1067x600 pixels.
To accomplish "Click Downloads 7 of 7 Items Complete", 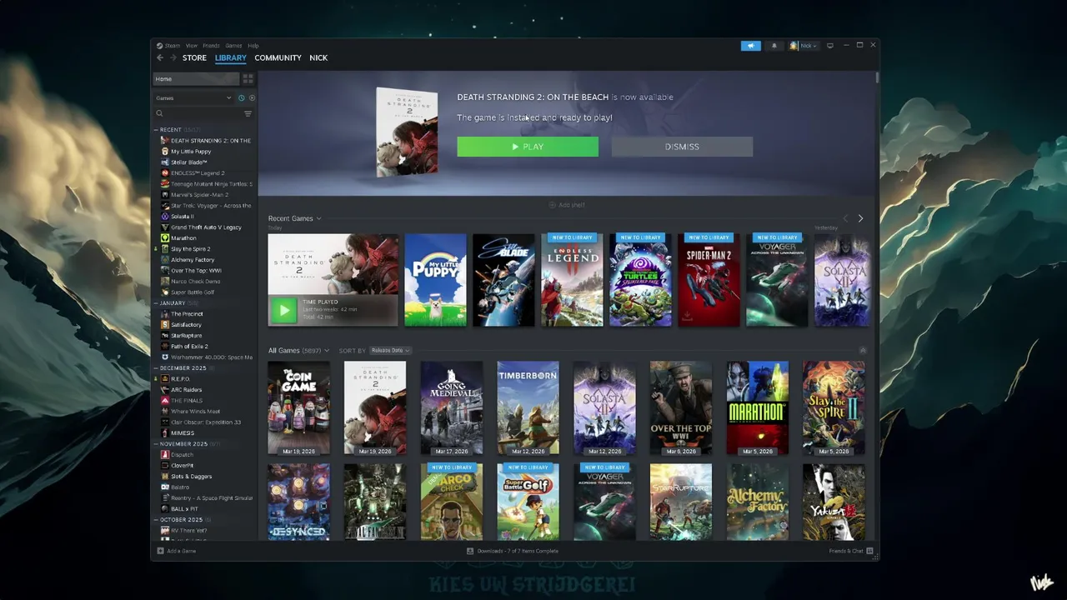I will click(x=517, y=551).
